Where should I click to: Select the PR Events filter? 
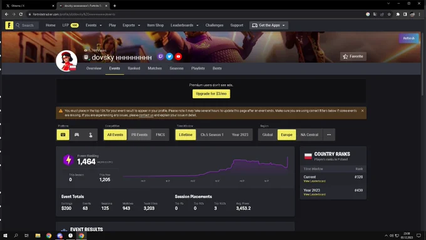click(139, 135)
